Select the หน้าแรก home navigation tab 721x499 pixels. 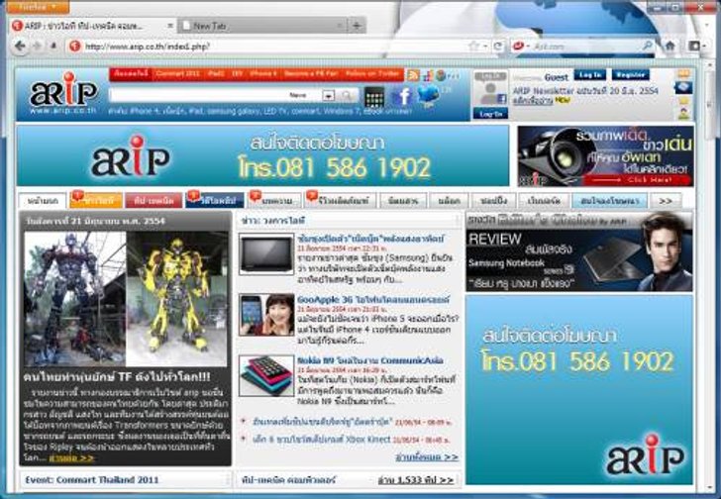click(x=43, y=201)
